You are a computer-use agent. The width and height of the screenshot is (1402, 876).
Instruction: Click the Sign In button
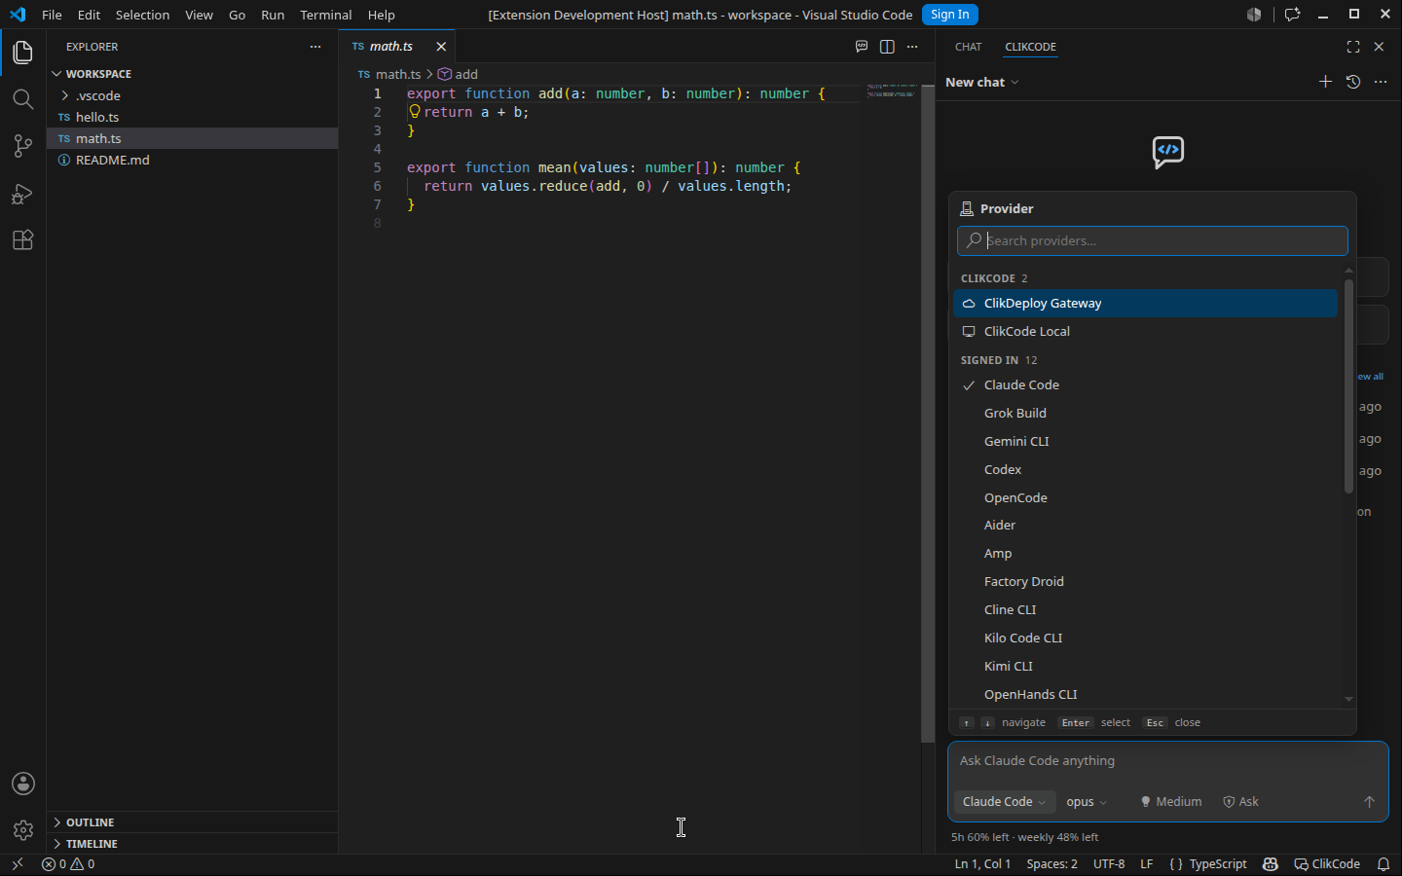949,15
